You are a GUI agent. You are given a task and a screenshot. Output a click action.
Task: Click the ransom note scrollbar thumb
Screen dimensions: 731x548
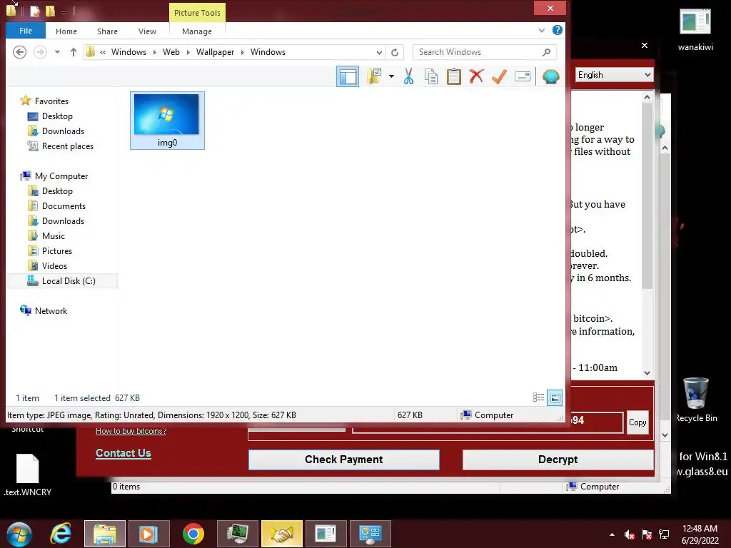pos(647,196)
